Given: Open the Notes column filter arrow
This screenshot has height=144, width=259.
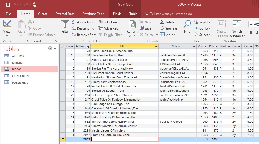Looking at the screenshot, I should pyautogui.click(x=194, y=47).
